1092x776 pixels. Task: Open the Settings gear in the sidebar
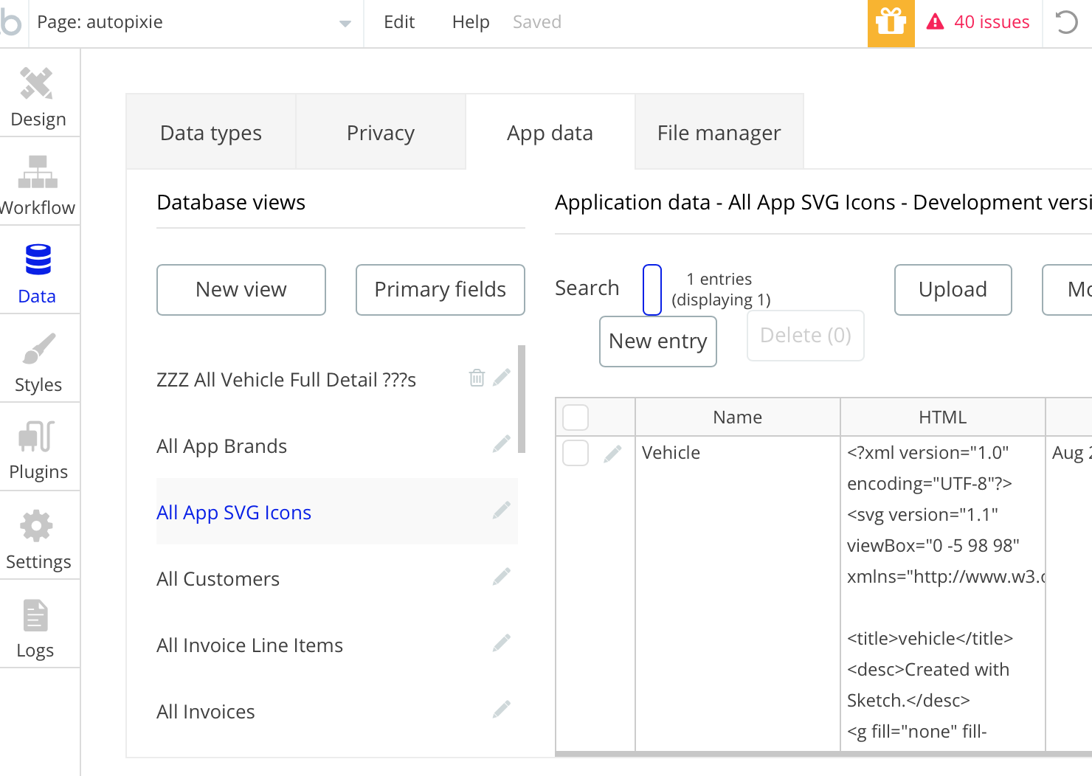37,526
